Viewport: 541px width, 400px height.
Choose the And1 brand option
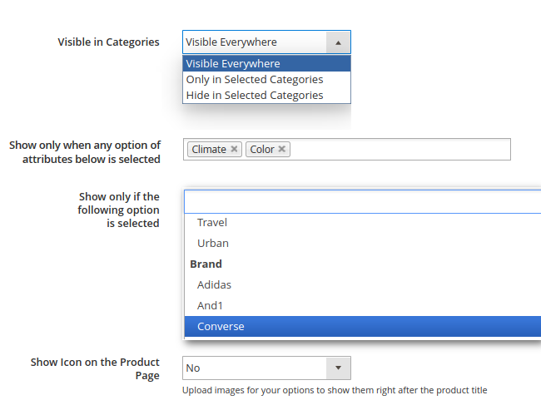[x=210, y=306]
